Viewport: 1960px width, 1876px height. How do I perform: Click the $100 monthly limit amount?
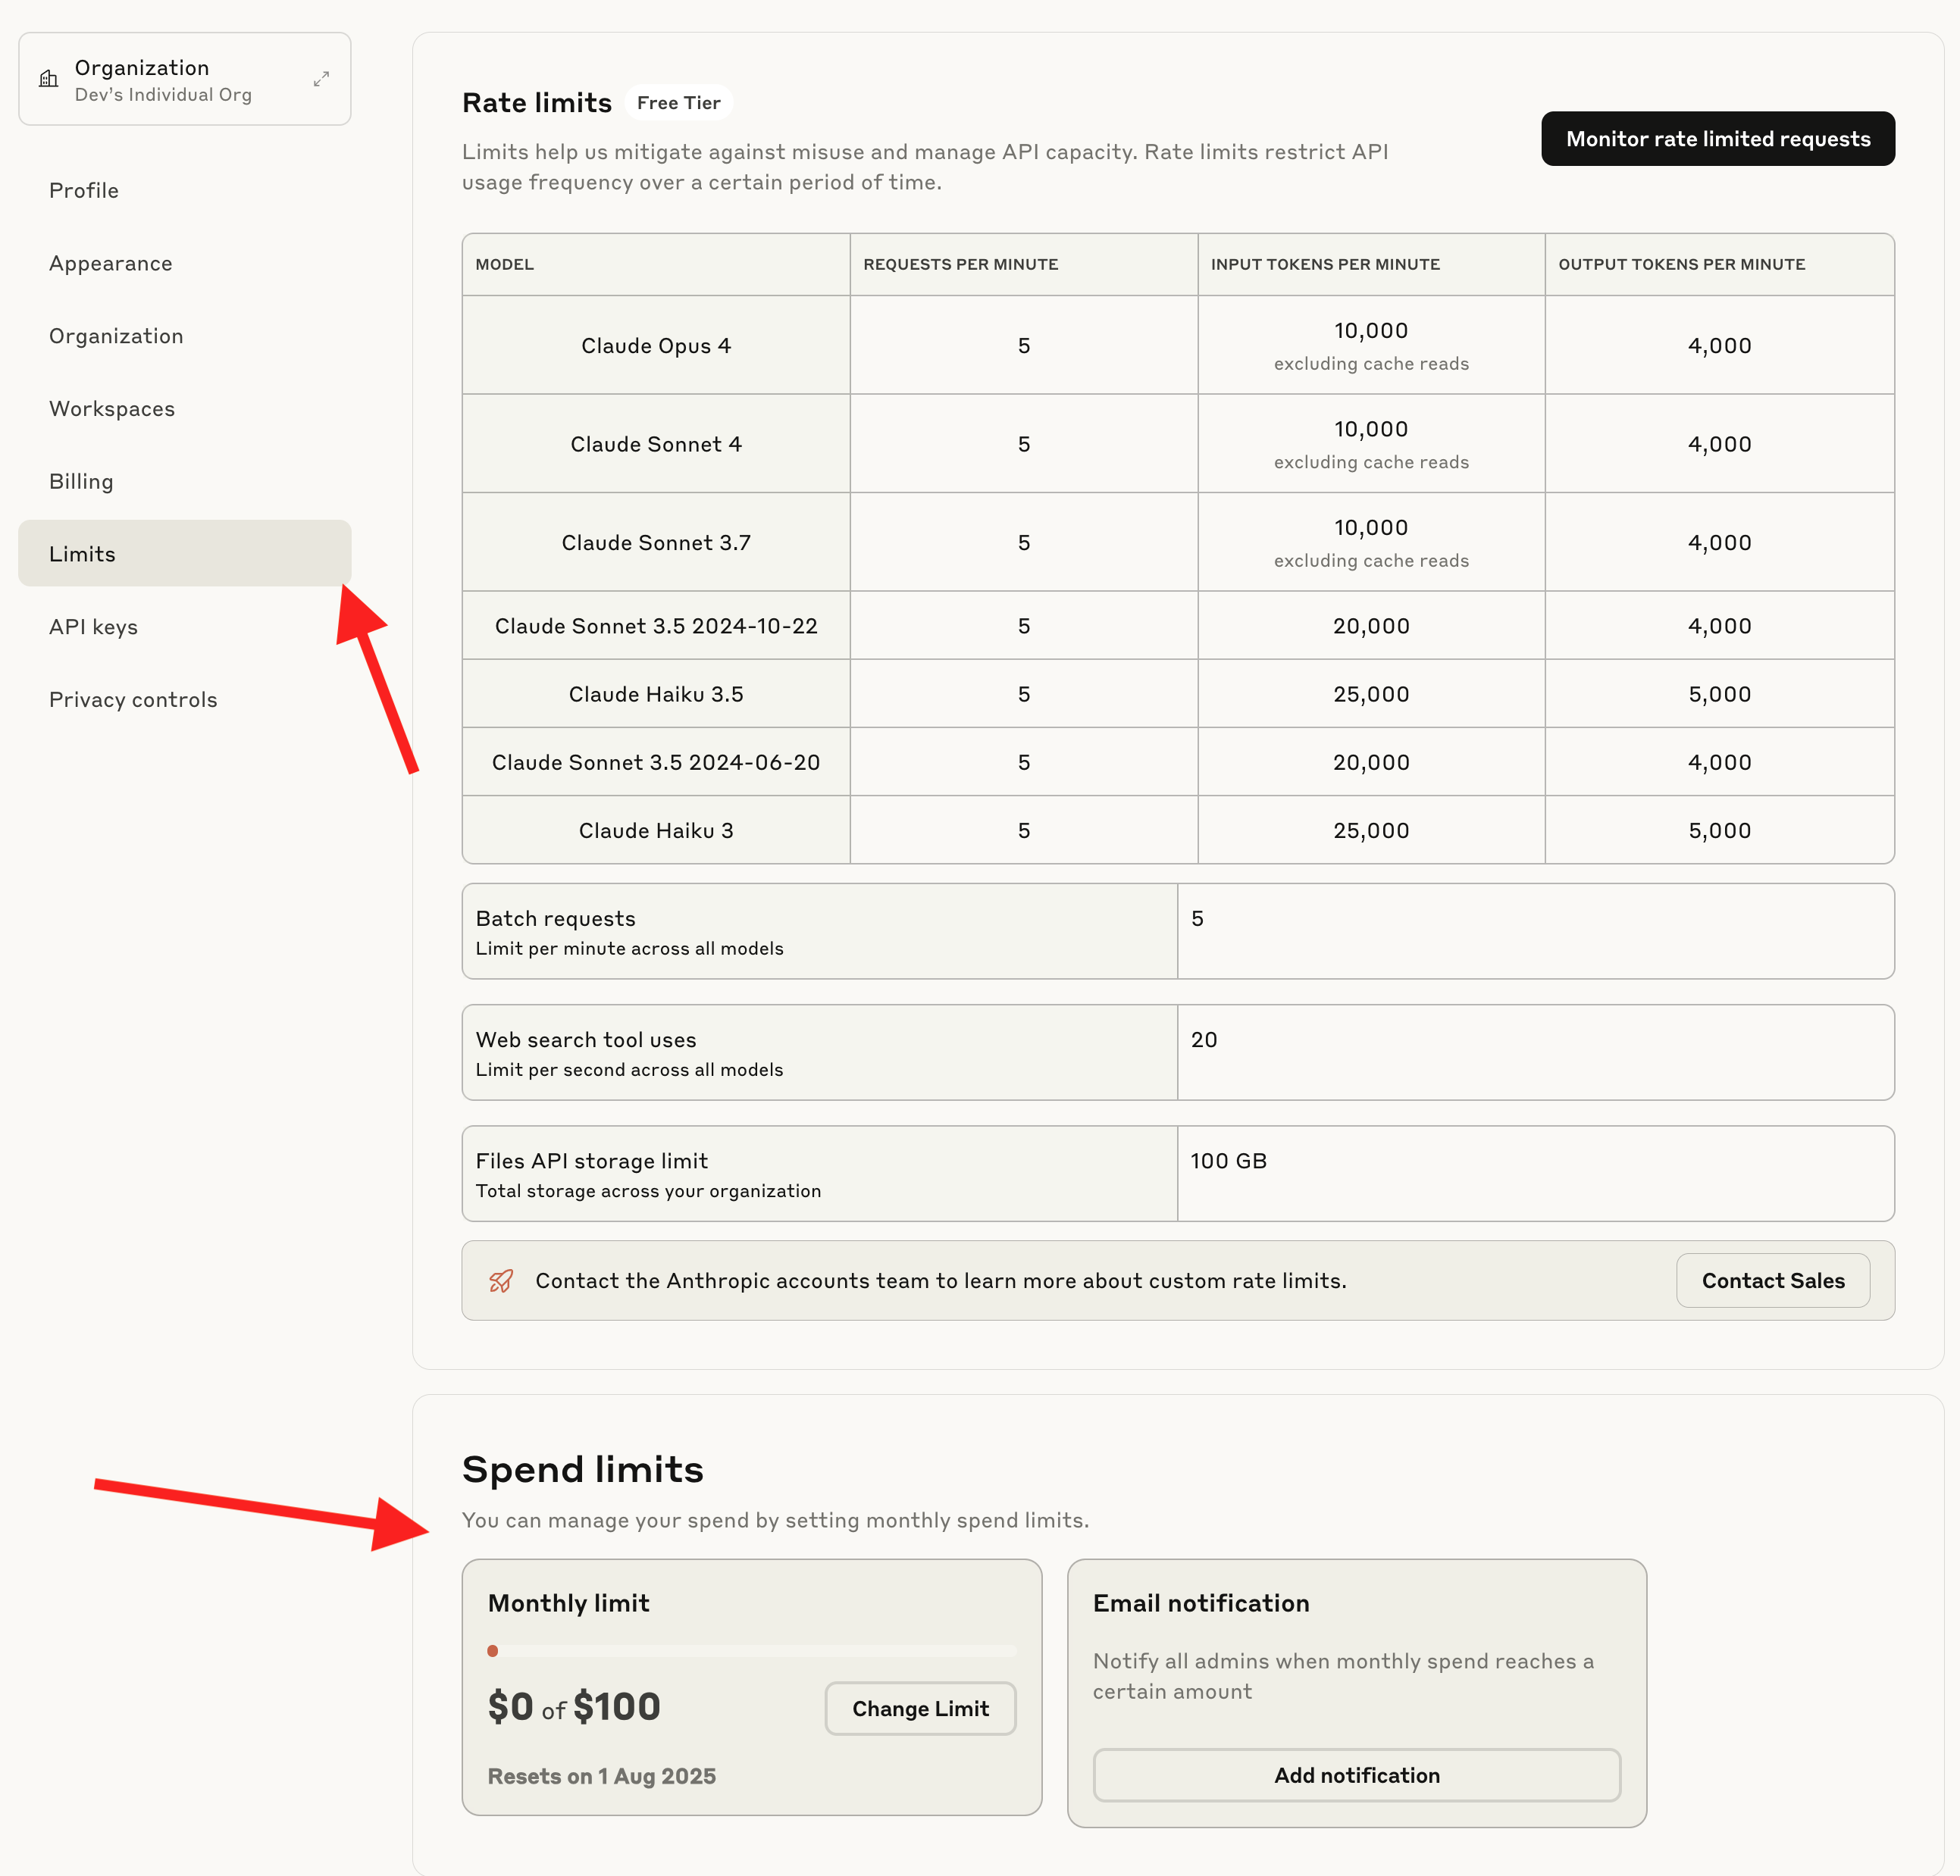pos(616,1706)
